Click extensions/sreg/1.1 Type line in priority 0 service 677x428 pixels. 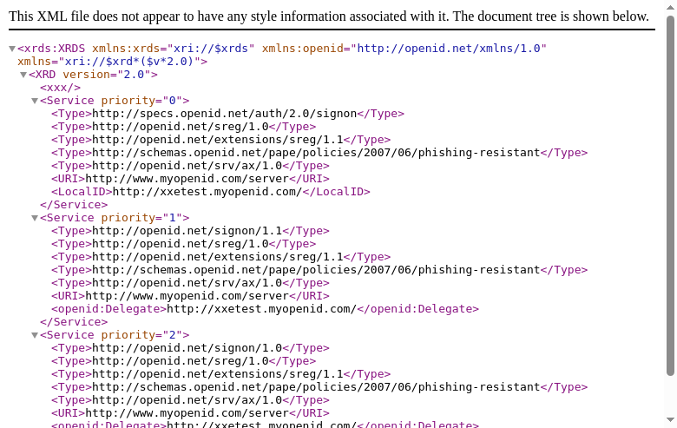tap(220, 140)
